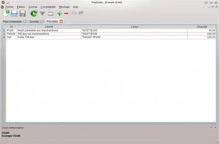
Task: Click the Calcul column header
Action: point(134,27)
